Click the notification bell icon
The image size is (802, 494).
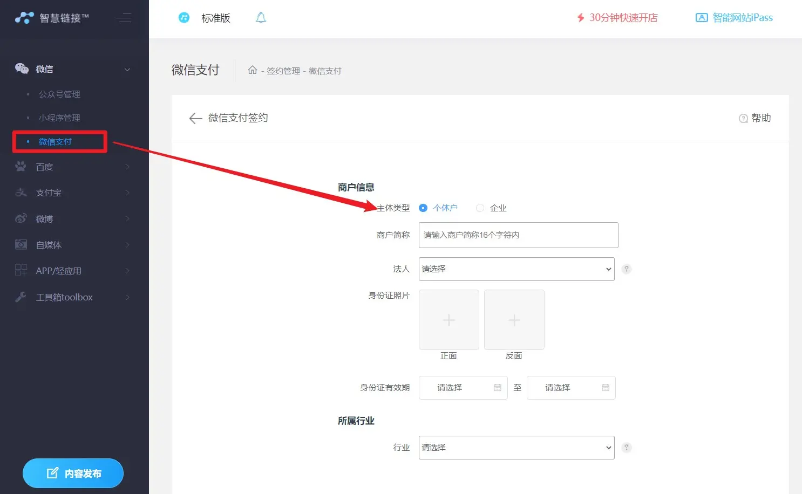(261, 18)
